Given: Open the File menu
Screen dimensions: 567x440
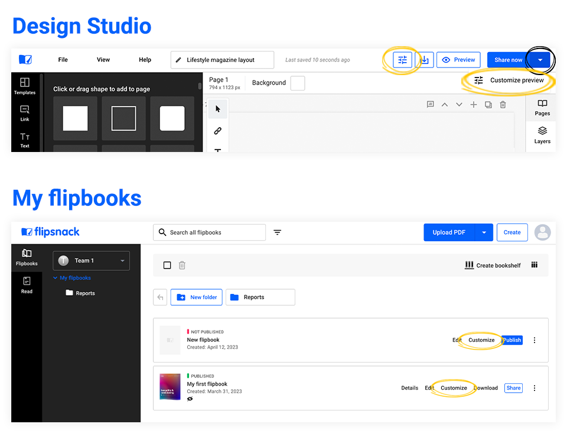Looking at the screenshot, I should point(63,60).
